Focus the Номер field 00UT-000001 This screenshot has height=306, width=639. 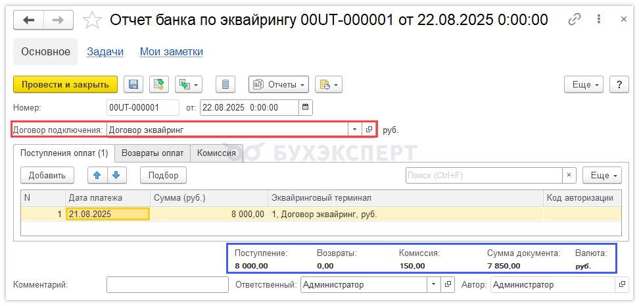point(143,108)
